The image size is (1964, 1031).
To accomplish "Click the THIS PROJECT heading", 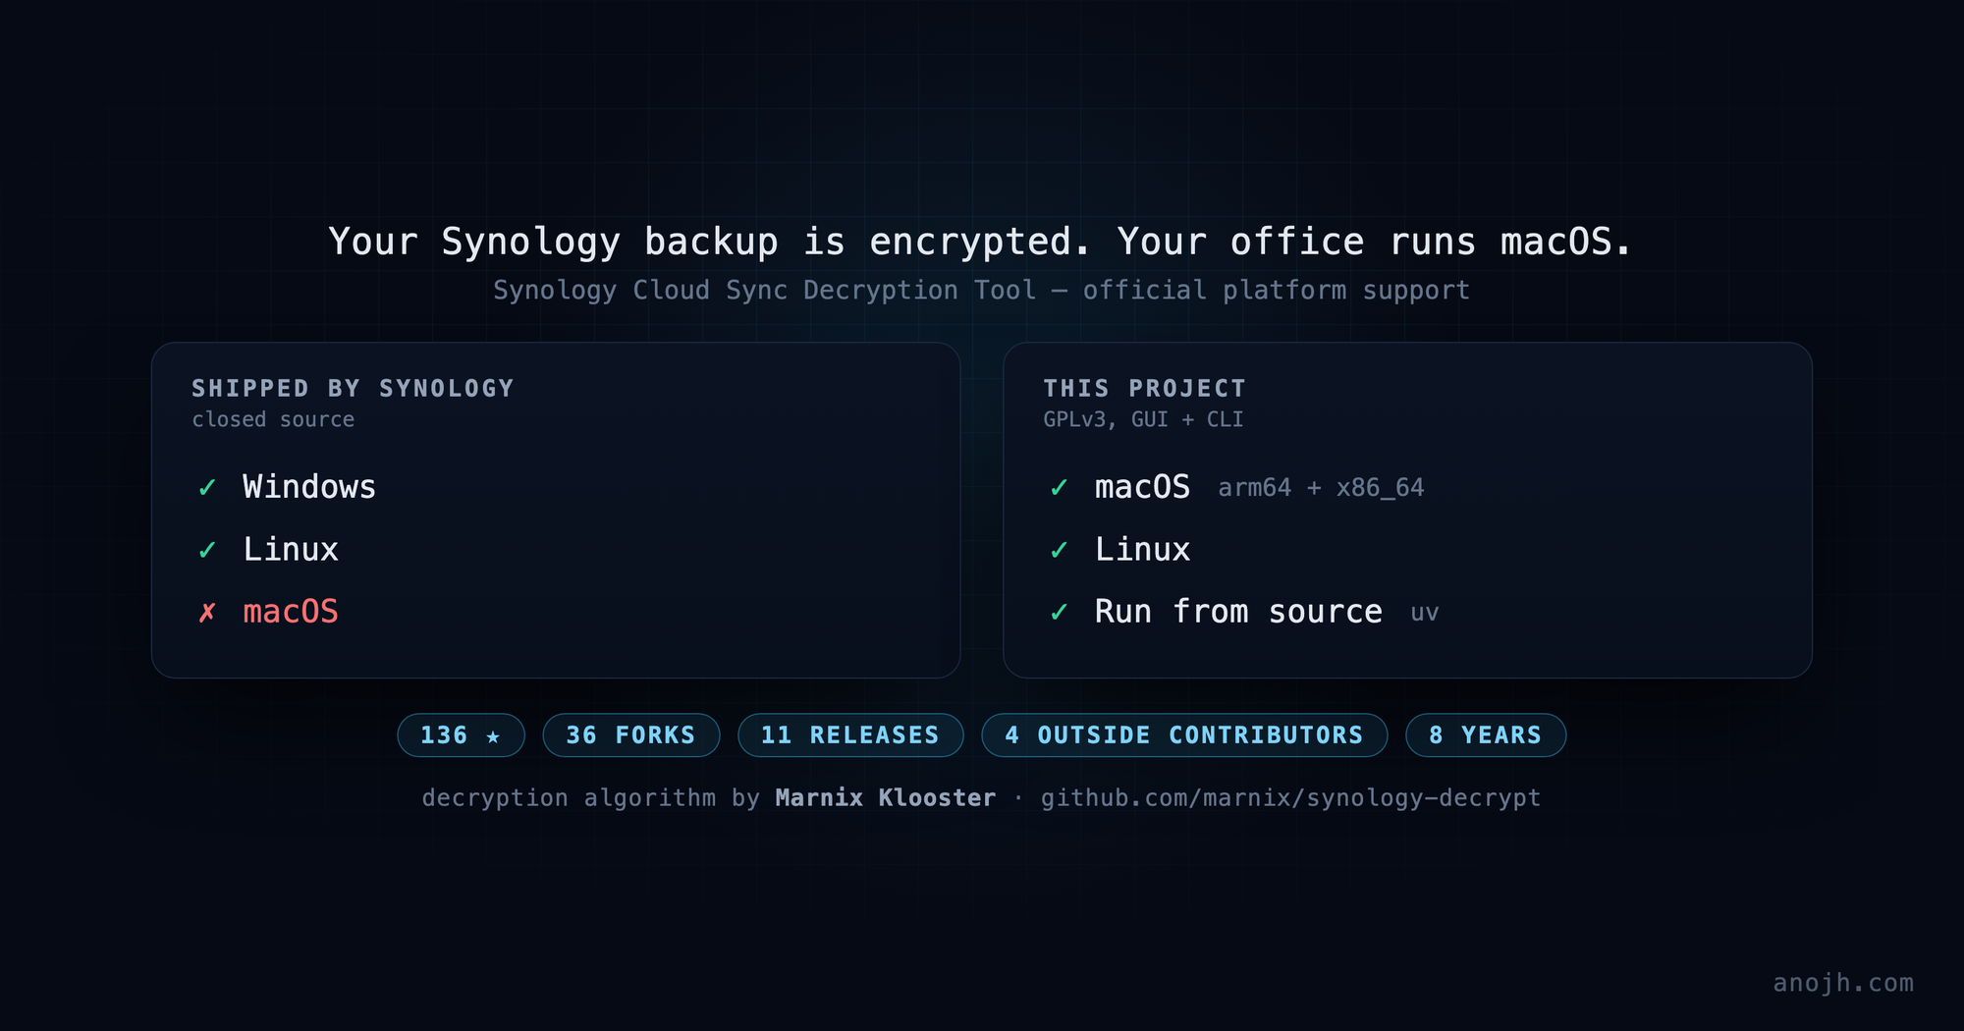I will pyautogui.click(x=1145, y=389).
